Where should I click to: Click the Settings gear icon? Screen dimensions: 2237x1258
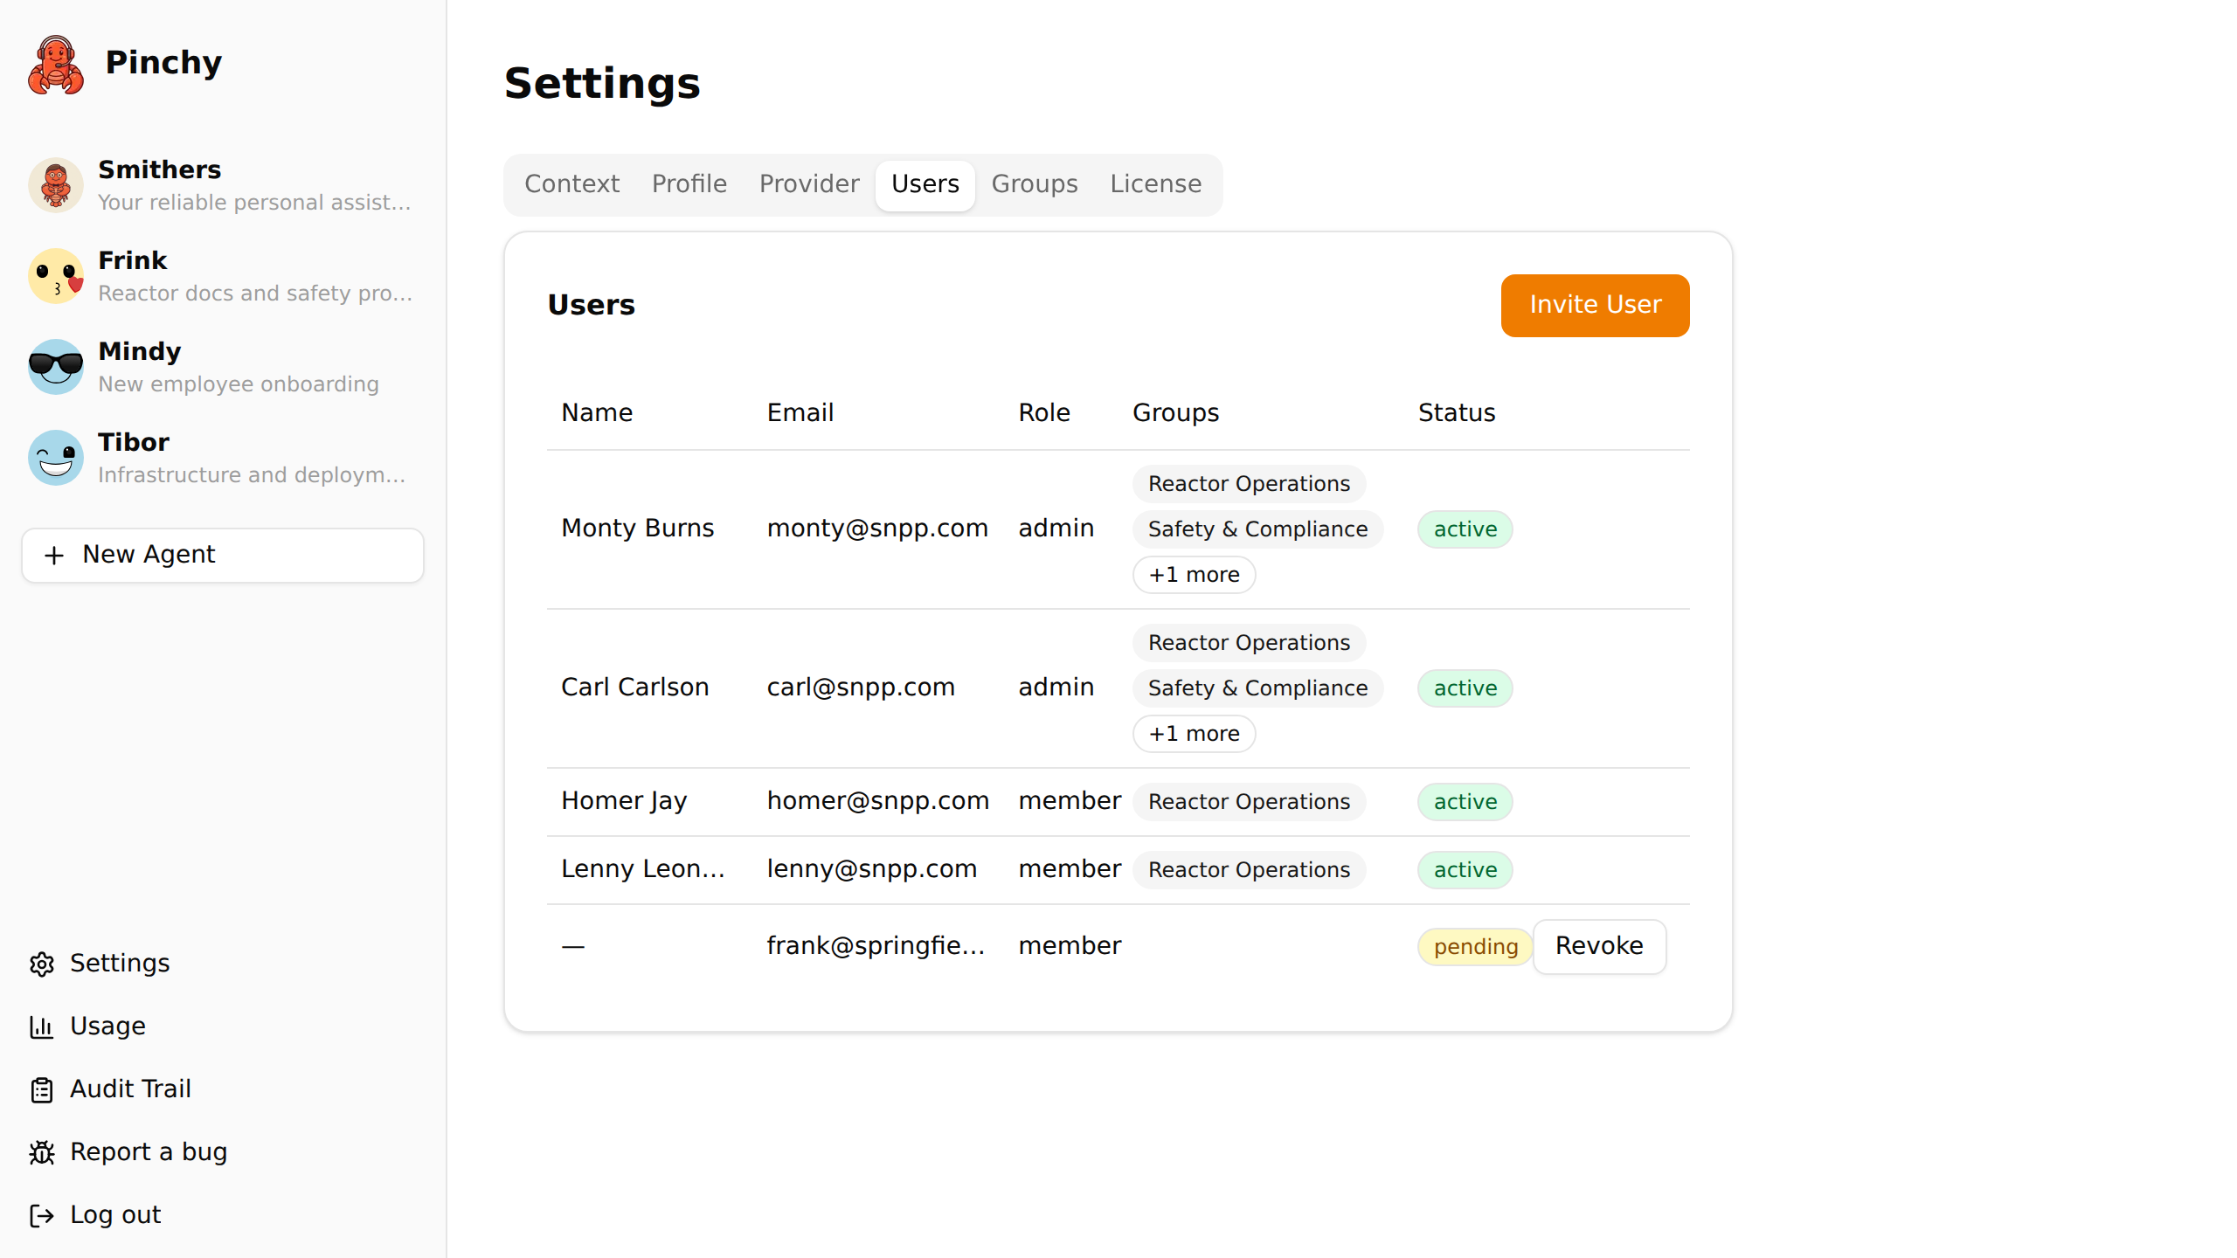coord(42,964)
